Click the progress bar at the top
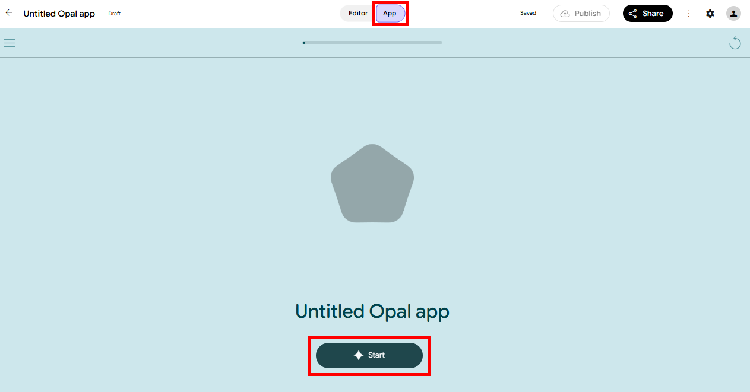Viewport: 750px width, 392px height. pyautogui.click(x=372, y=43)
